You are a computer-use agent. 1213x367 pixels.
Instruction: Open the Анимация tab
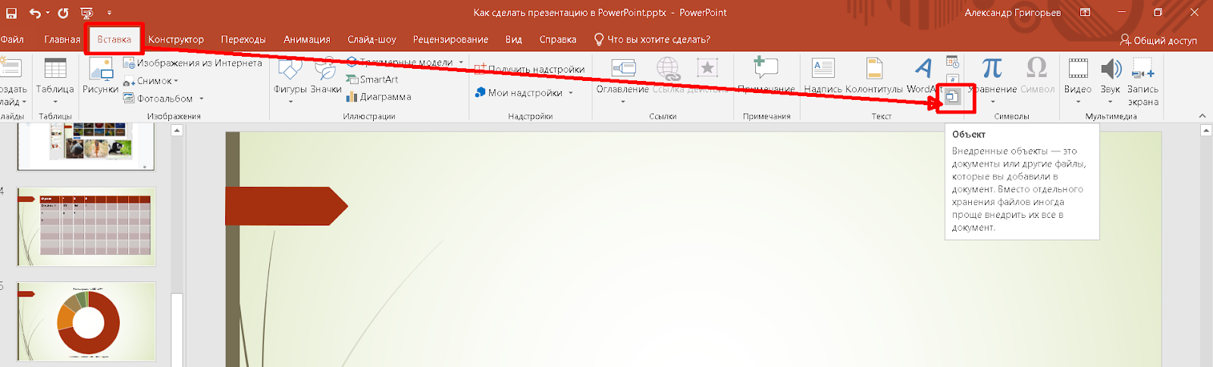pyautogui.click(x=306, y=39)
